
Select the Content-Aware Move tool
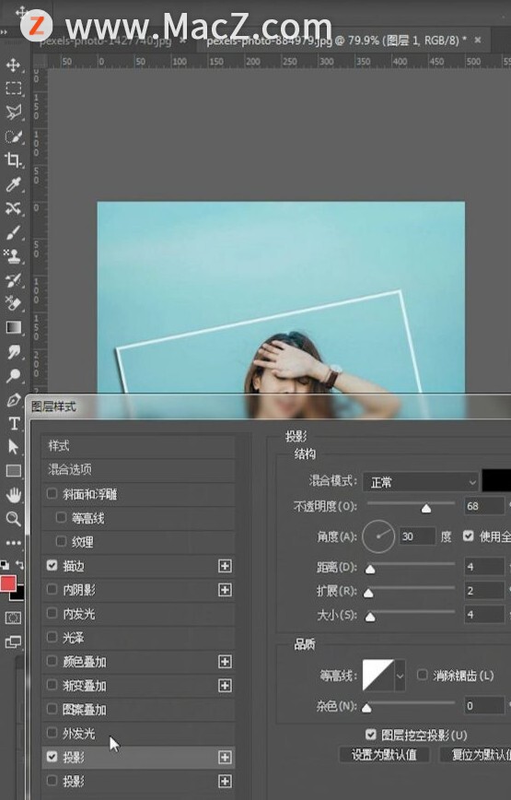click(x=13, y=208)
